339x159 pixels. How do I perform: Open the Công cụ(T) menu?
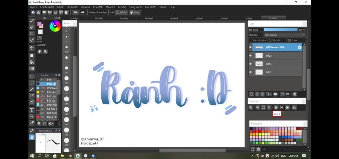click(x=135, y=7)
